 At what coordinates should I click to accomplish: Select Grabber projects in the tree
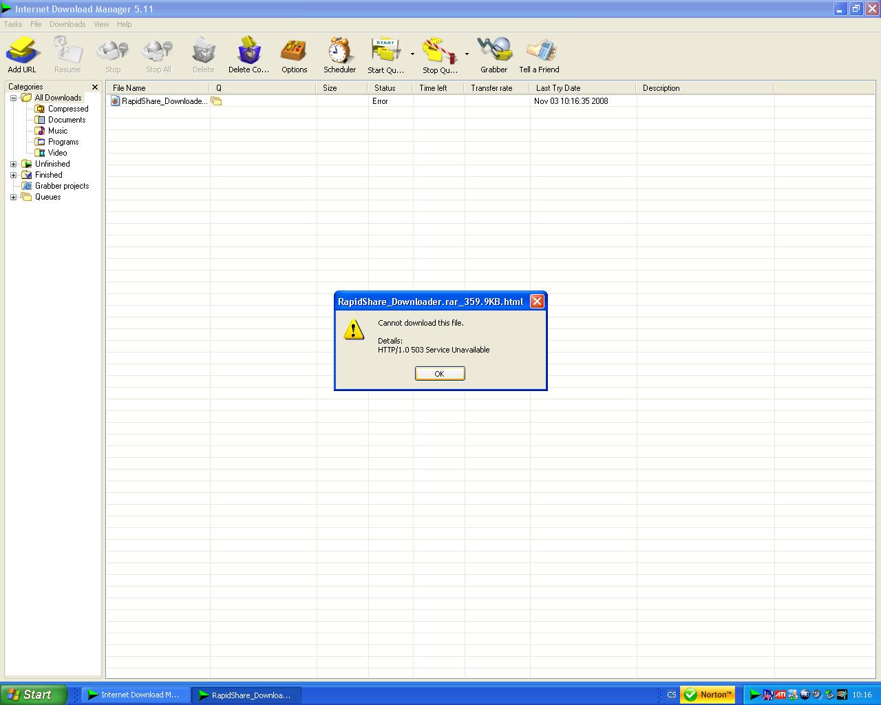62,186
